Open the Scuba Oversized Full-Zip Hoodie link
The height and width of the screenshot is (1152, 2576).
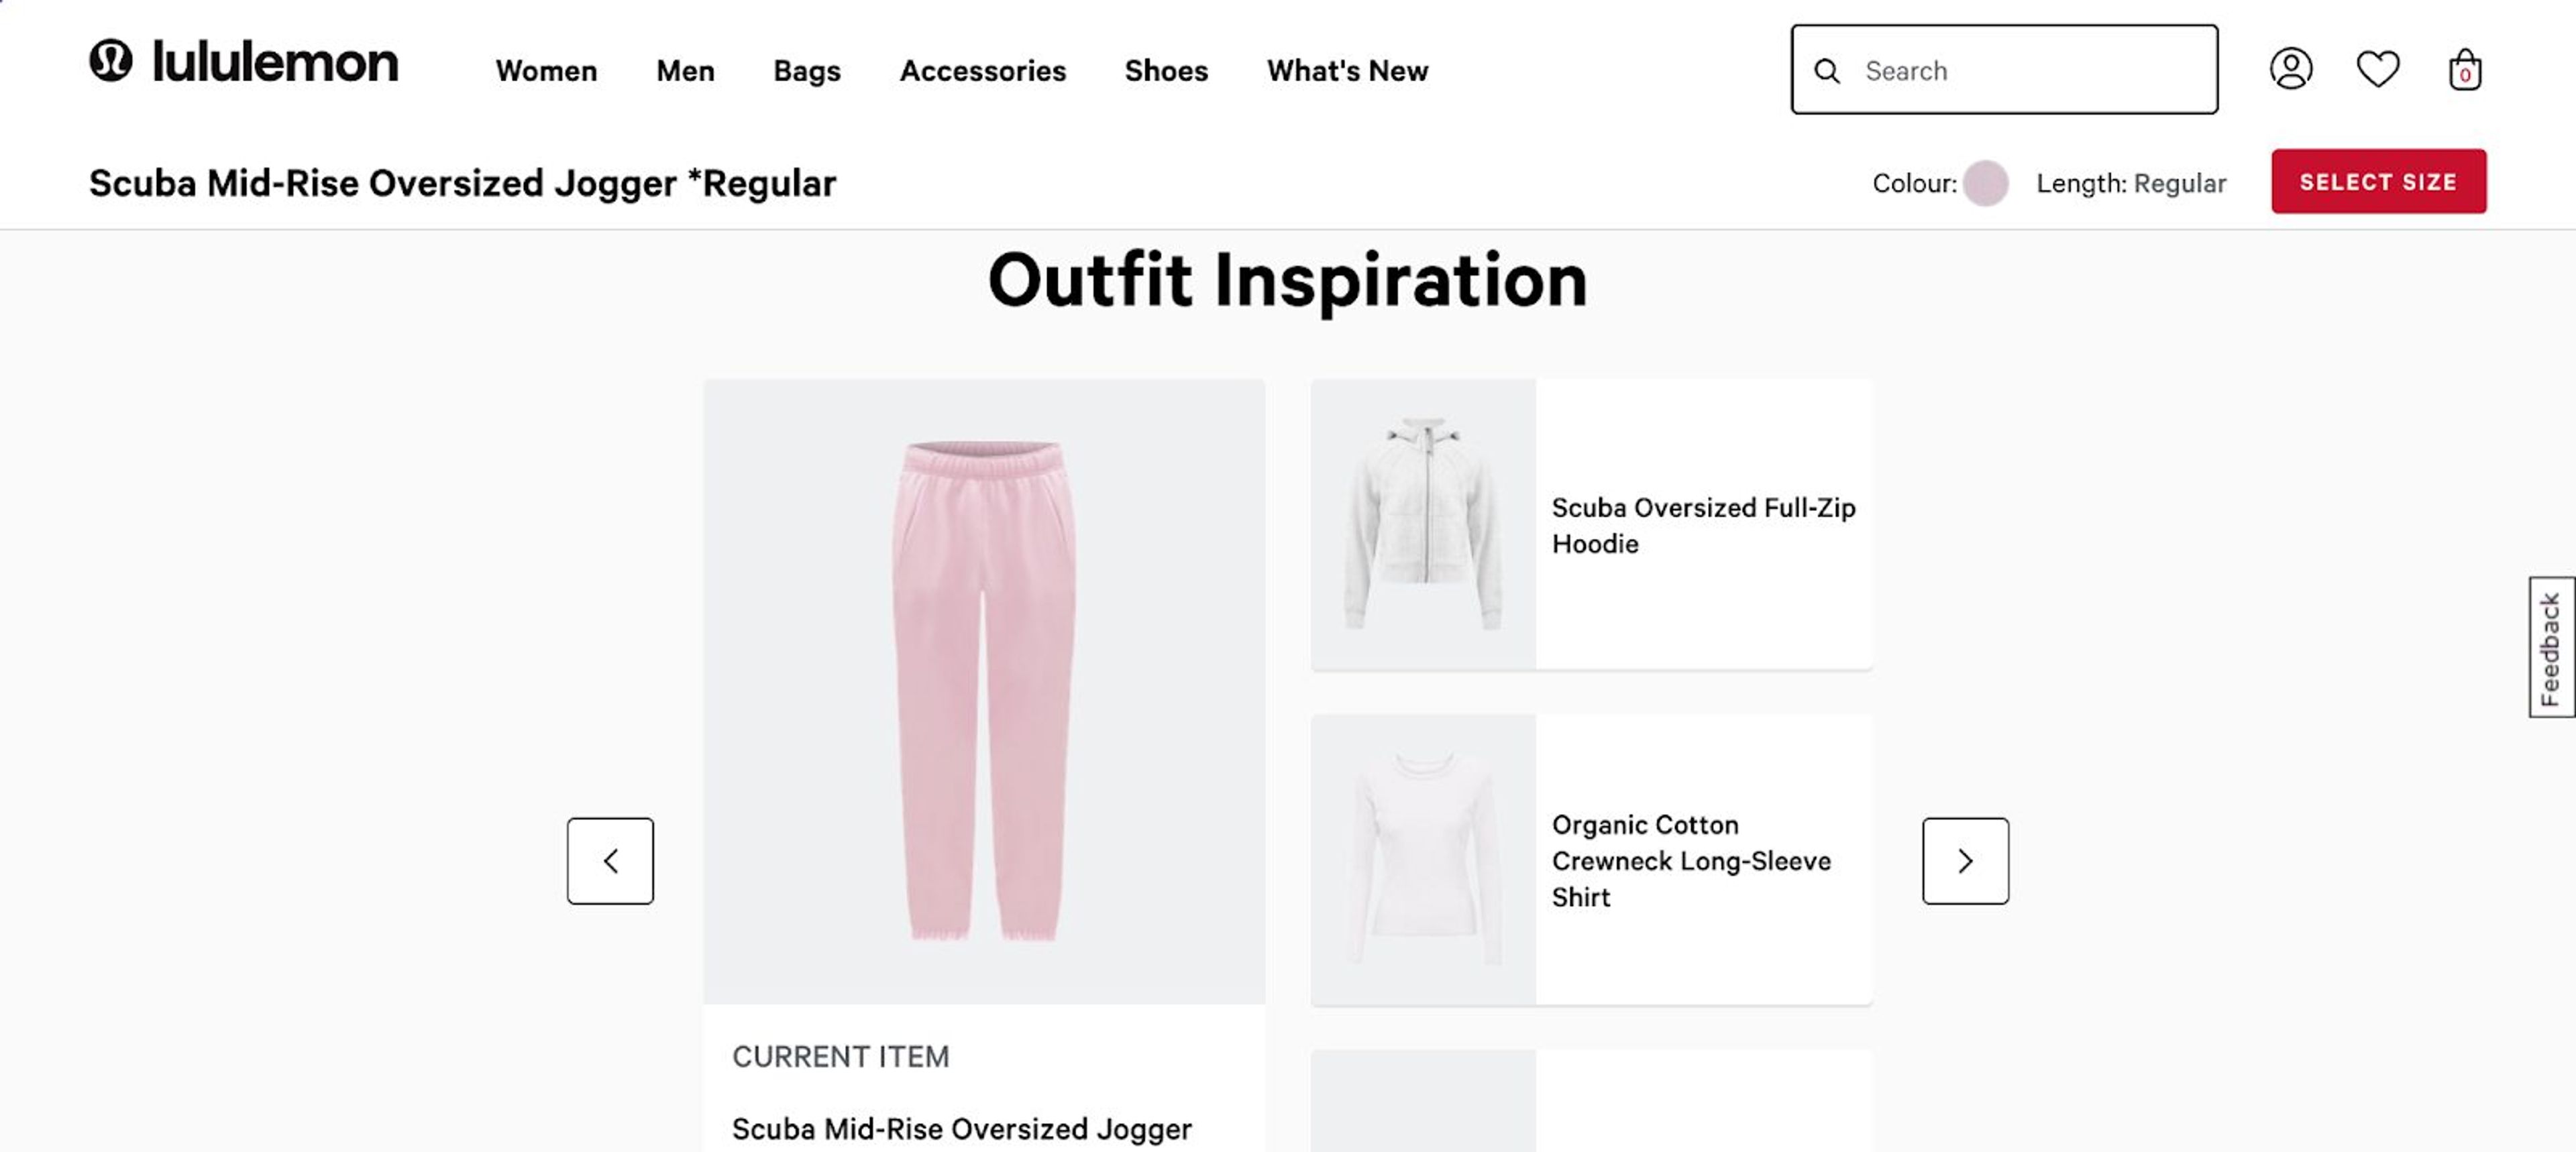pyautogui.click(x=1703, y=525)
